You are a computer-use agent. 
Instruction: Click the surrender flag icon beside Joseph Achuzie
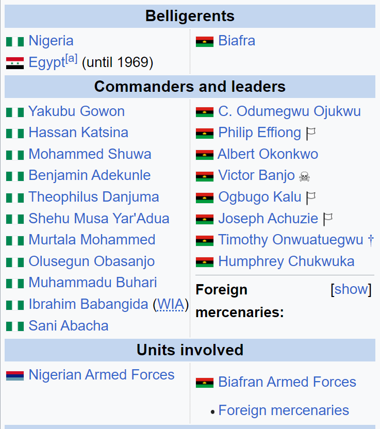tap(328, 220)
